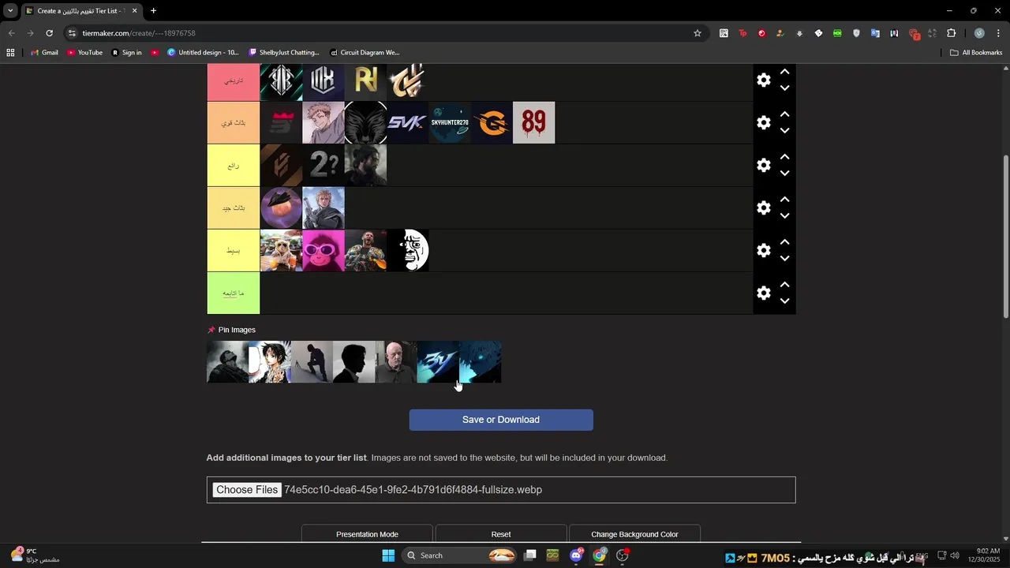Open the All Bookmarks folder

click(x=976, y=53)
